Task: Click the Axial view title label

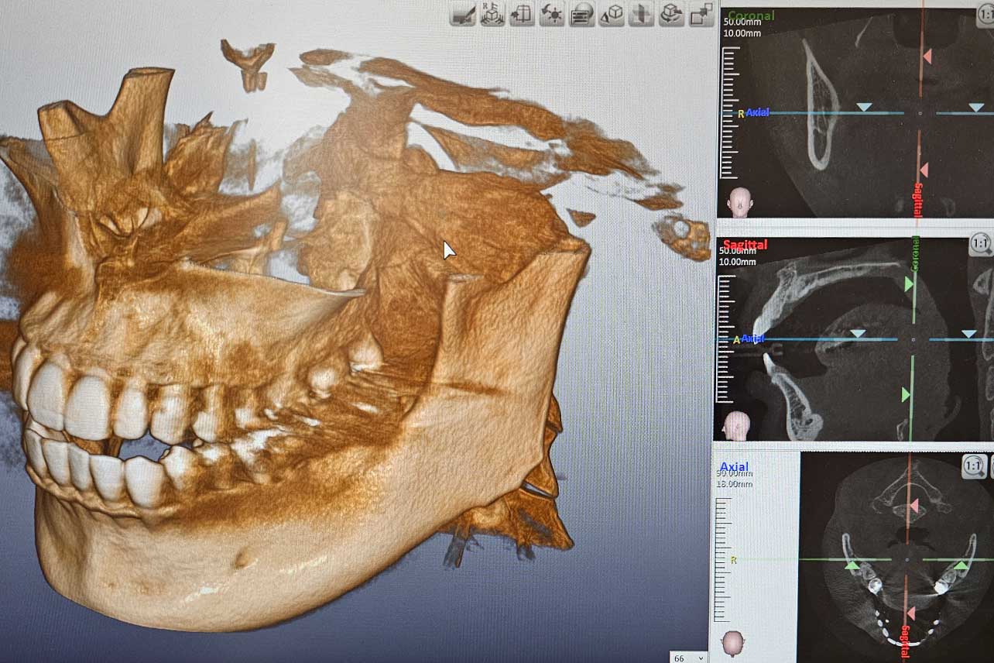Action: (734, 466)
